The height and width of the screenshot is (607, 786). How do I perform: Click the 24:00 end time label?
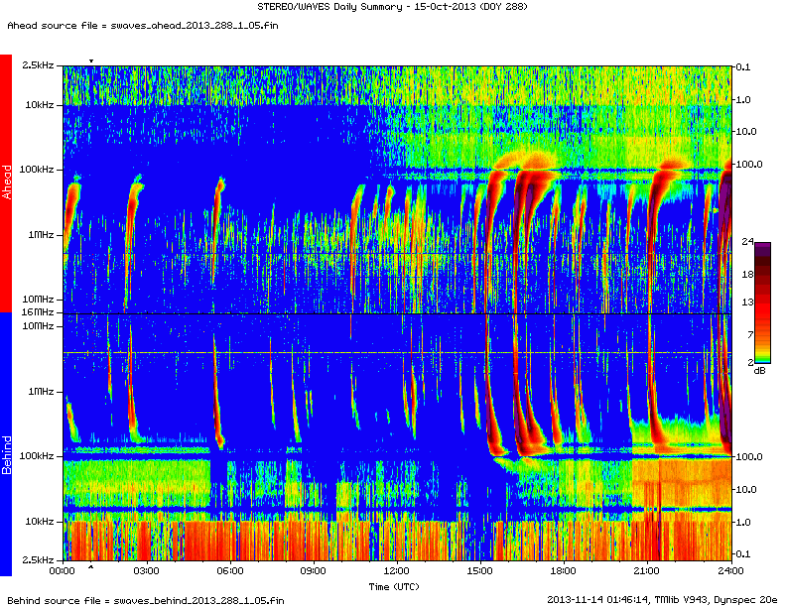[730, 572]
